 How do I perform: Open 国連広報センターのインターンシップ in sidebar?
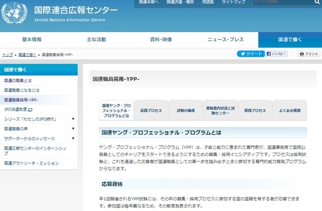coord(39,151)
